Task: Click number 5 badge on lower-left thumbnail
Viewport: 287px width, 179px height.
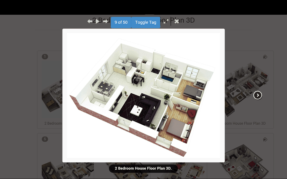Action: (45, 139)
